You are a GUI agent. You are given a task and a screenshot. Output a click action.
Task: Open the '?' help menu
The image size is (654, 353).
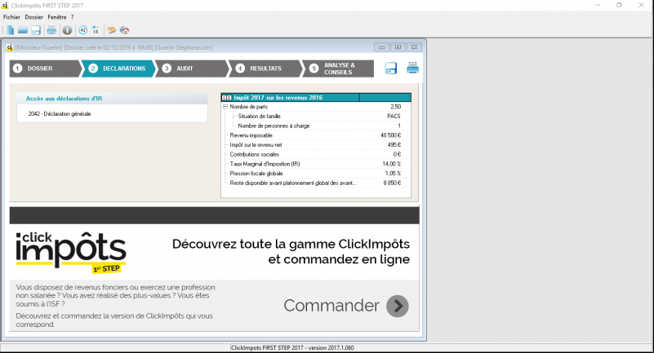72,17
